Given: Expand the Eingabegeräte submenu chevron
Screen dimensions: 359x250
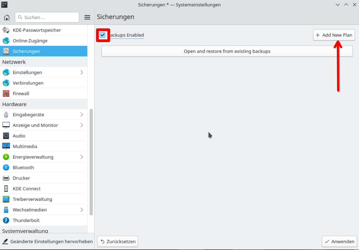Looking at the screenshot, I should point(81,115).
